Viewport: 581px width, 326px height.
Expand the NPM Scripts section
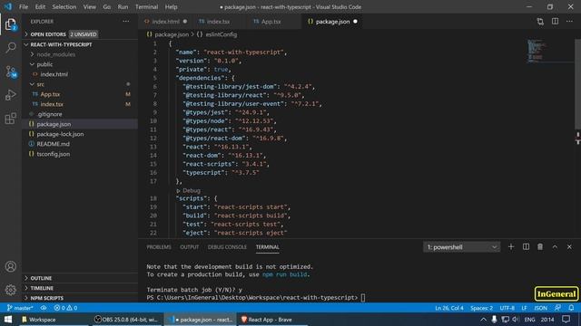pos(80,298)
